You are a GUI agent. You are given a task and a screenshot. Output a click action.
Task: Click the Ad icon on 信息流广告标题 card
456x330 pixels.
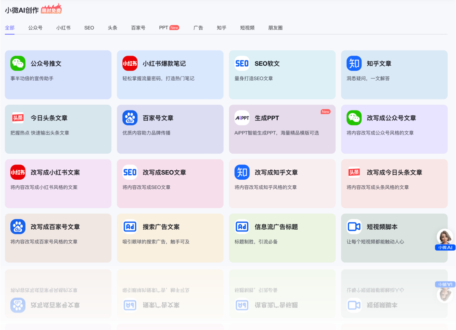coord(242,227)
